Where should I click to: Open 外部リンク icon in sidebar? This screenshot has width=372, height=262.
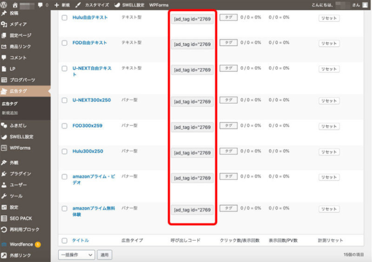click(4, 255)
